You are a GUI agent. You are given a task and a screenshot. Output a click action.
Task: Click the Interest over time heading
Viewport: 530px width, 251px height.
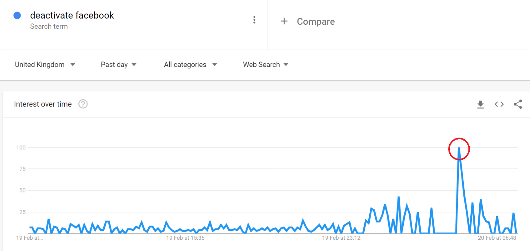[43, 104]
